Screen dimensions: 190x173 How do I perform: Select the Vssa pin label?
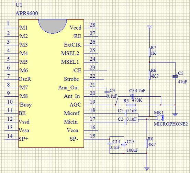click(24, 130)
